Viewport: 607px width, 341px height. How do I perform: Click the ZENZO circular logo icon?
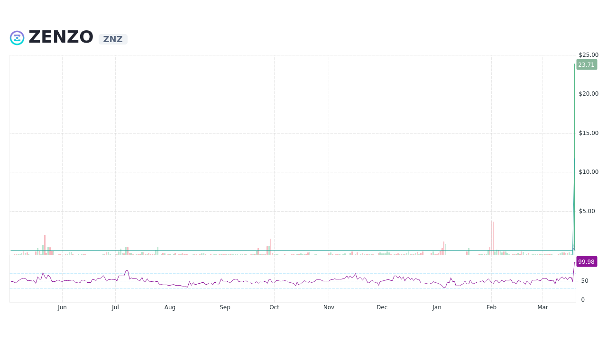17,37
